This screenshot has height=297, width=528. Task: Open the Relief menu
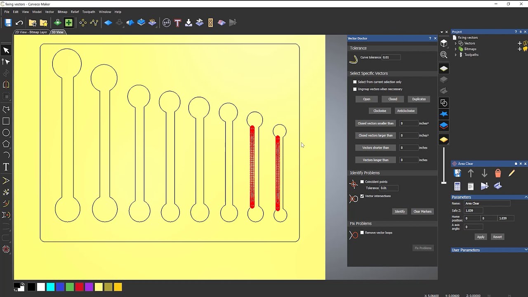75,12
